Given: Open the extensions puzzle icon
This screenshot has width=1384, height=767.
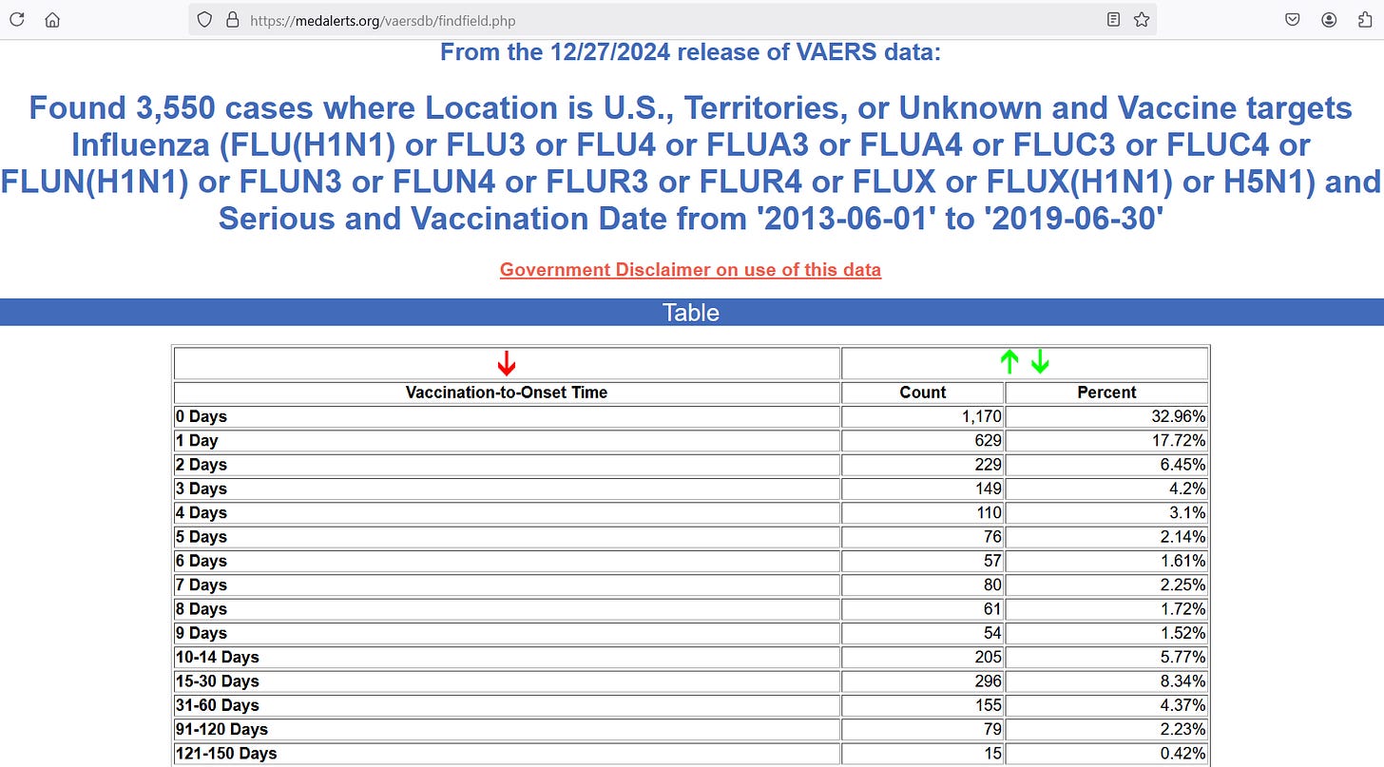Looking at the screenshot, I should click(1365, 20).
